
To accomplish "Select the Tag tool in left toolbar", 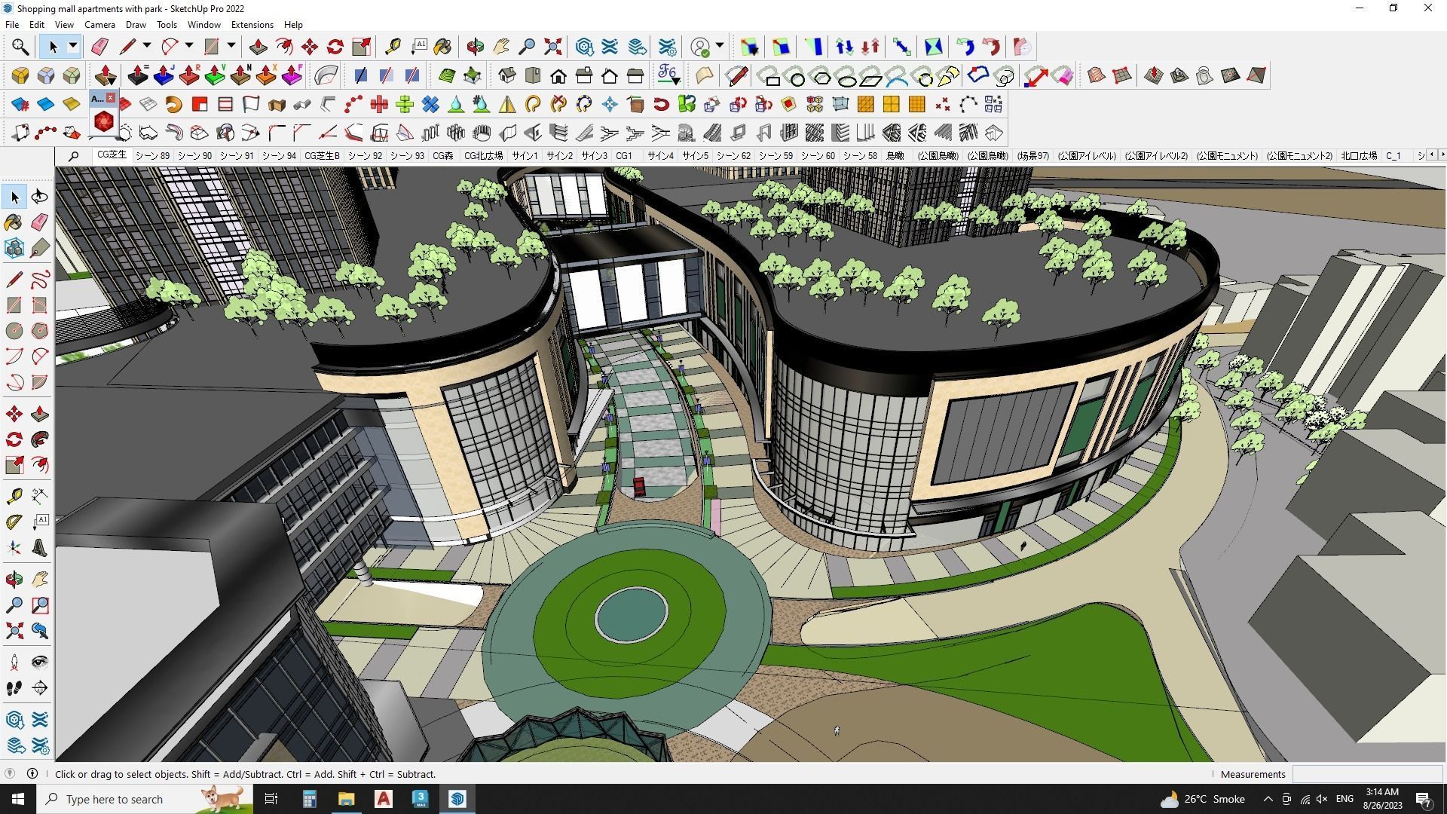I will point(40,247).
